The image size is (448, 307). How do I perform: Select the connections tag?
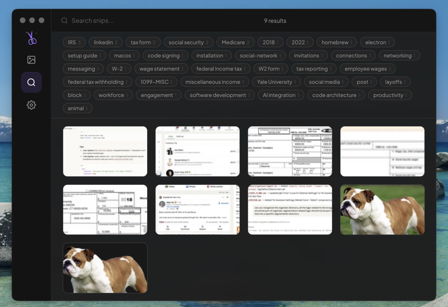(354, 56)
